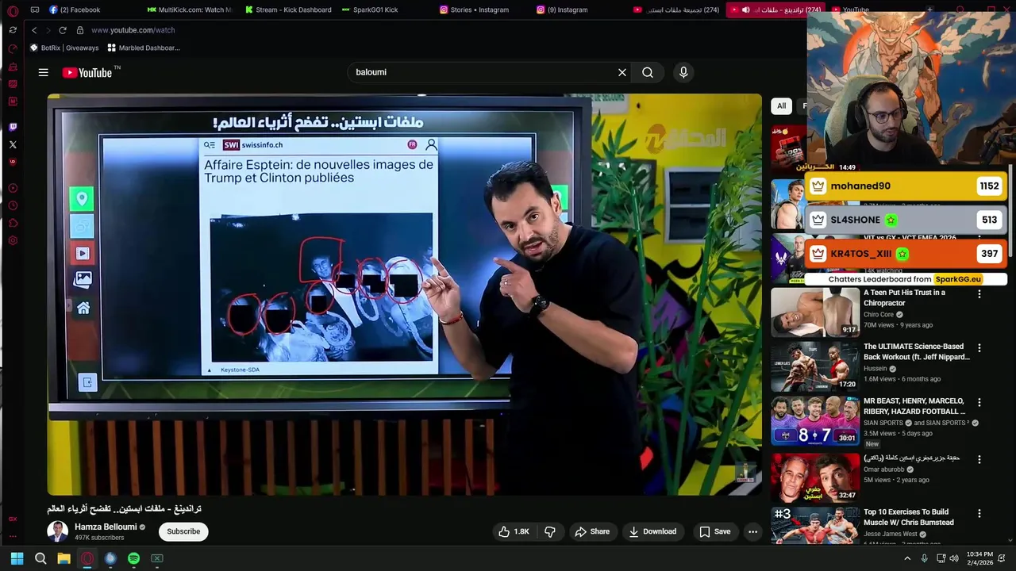Open Spotify from the taskbar
1016x571 pixels.
point(133,558)
